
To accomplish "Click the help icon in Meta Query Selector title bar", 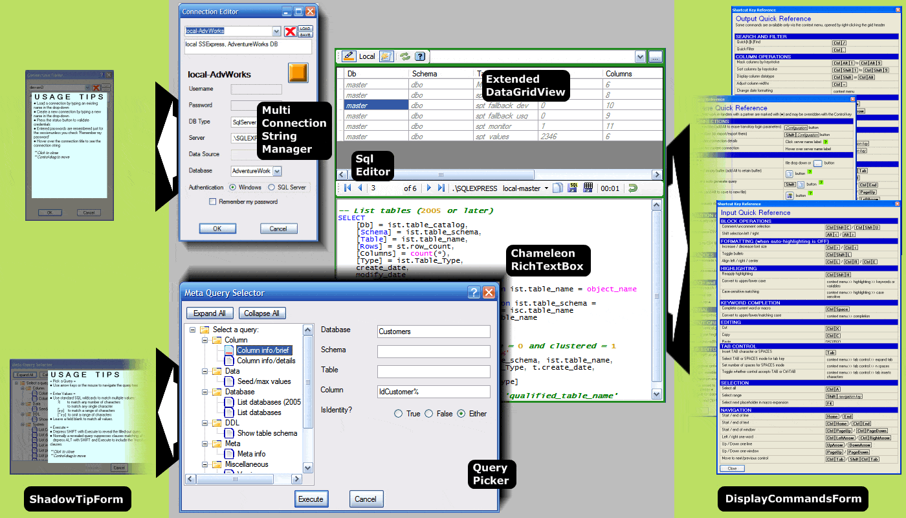I will point(474,293).
